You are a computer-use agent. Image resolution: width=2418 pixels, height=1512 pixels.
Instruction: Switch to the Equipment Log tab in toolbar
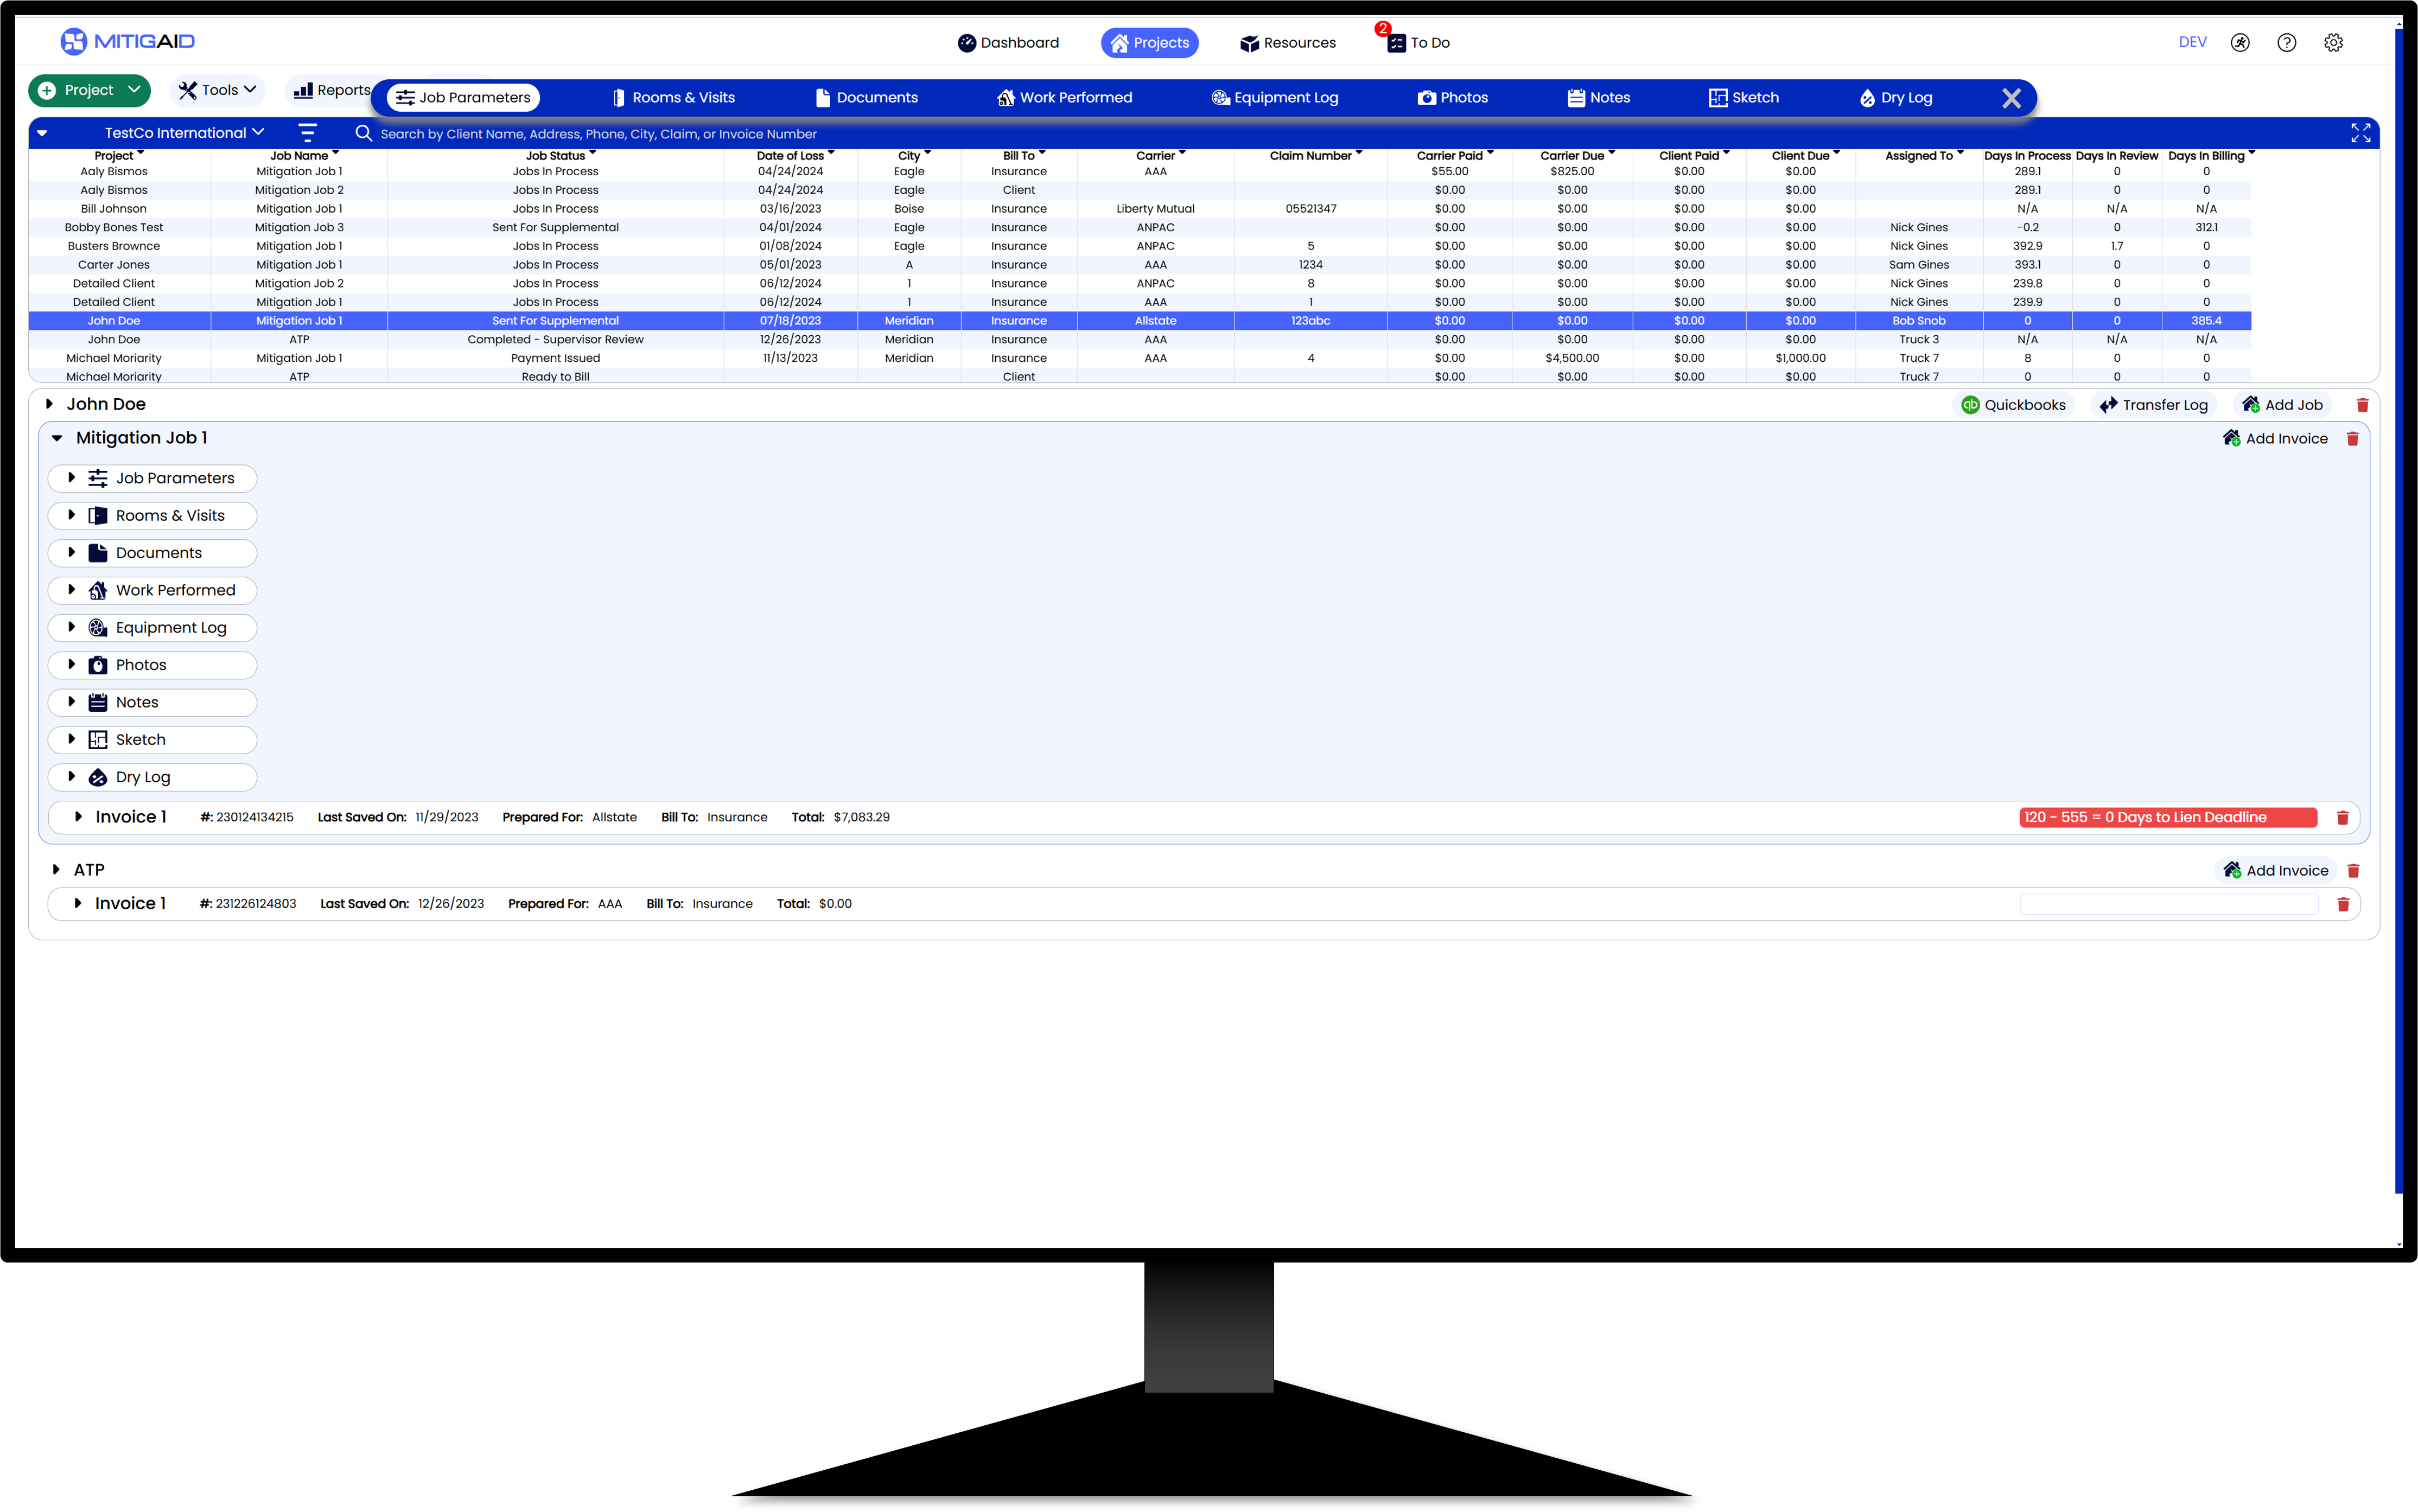pyautogui.click(x=1274, y=98)
